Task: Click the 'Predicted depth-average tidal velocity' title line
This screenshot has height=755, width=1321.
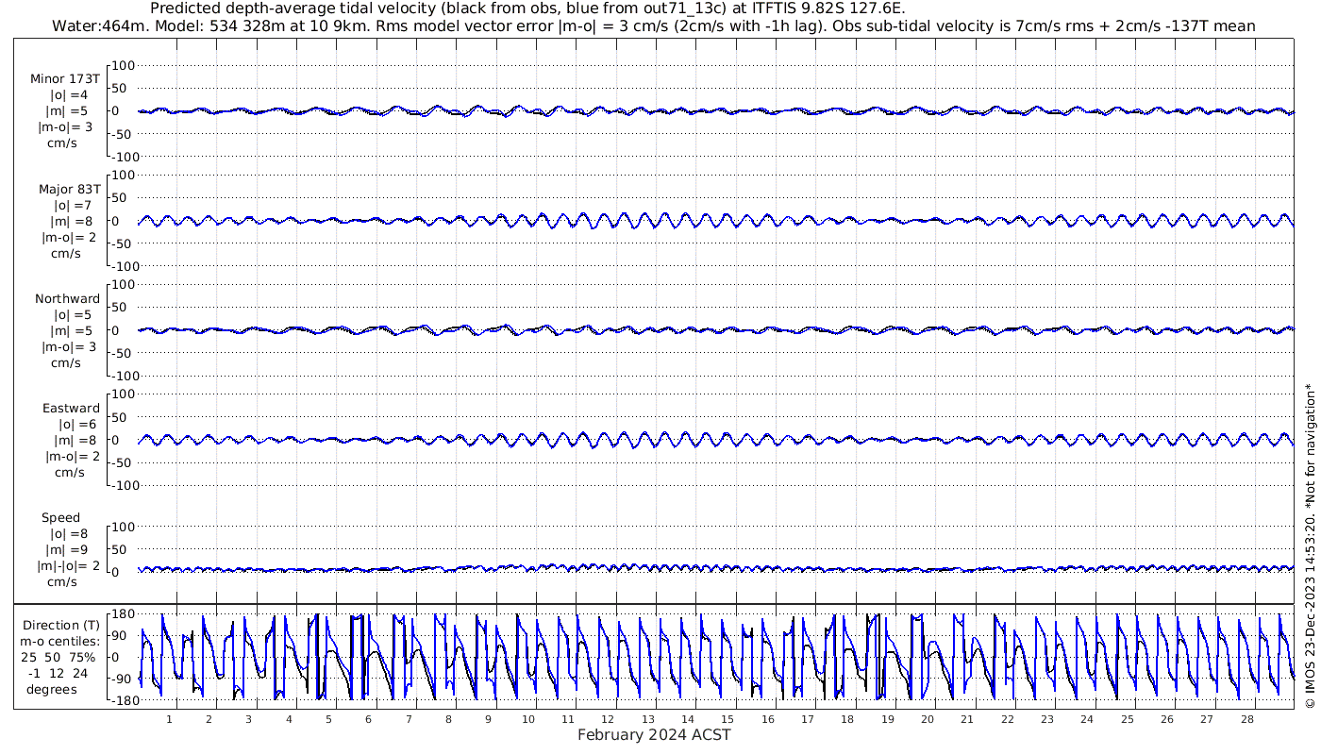Action: pyautogui.click(x=527, y=8)
